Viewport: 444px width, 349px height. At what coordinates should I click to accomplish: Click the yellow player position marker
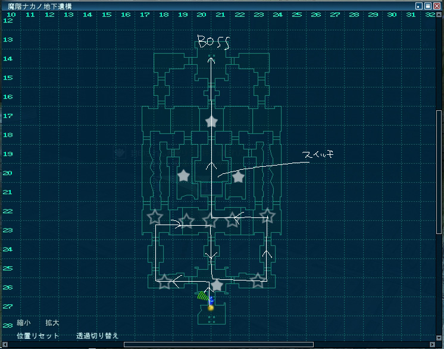(x=211, y=308)
